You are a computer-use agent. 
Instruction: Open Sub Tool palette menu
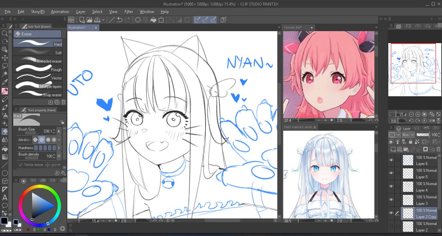[16, 27]
